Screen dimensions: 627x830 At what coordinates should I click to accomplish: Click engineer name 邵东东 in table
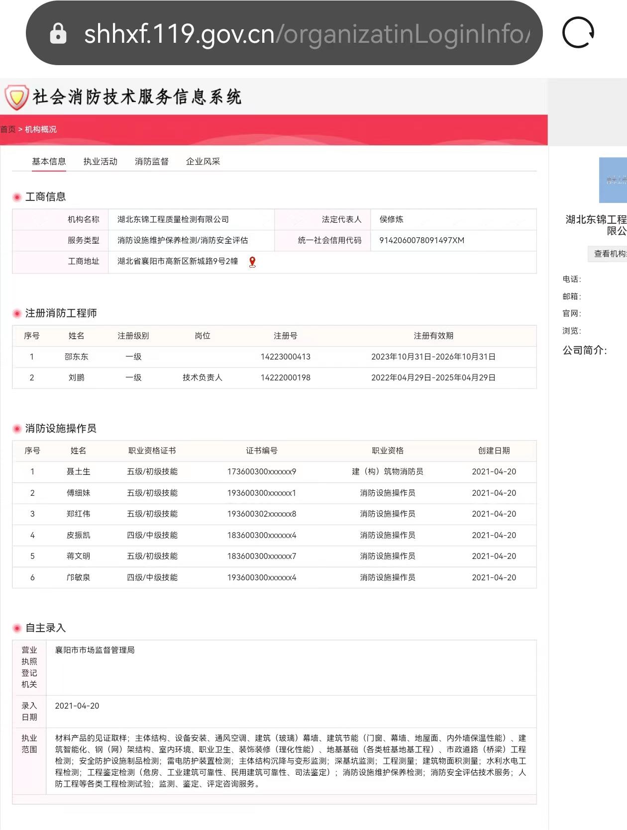coord(76,357)
